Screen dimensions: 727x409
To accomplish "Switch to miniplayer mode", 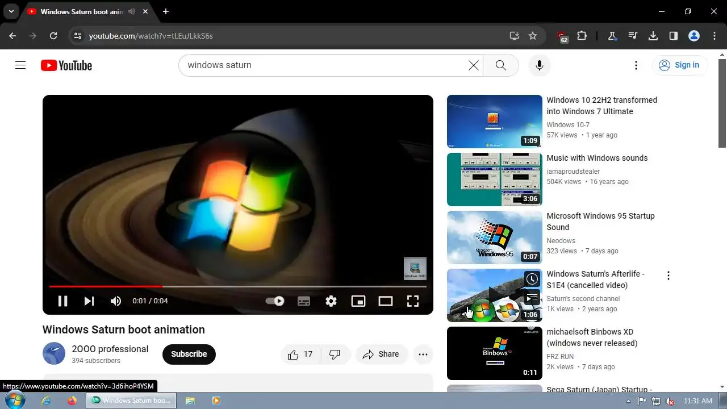I will [x=358, y=301].
